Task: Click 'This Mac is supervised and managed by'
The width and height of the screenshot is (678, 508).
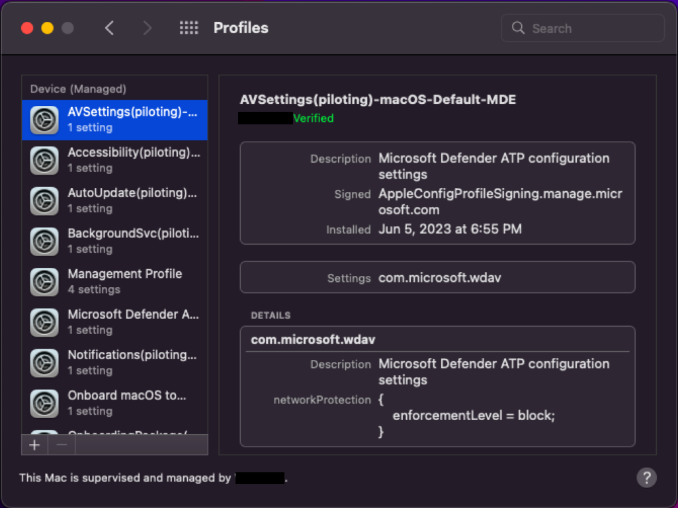Action: 125,478
